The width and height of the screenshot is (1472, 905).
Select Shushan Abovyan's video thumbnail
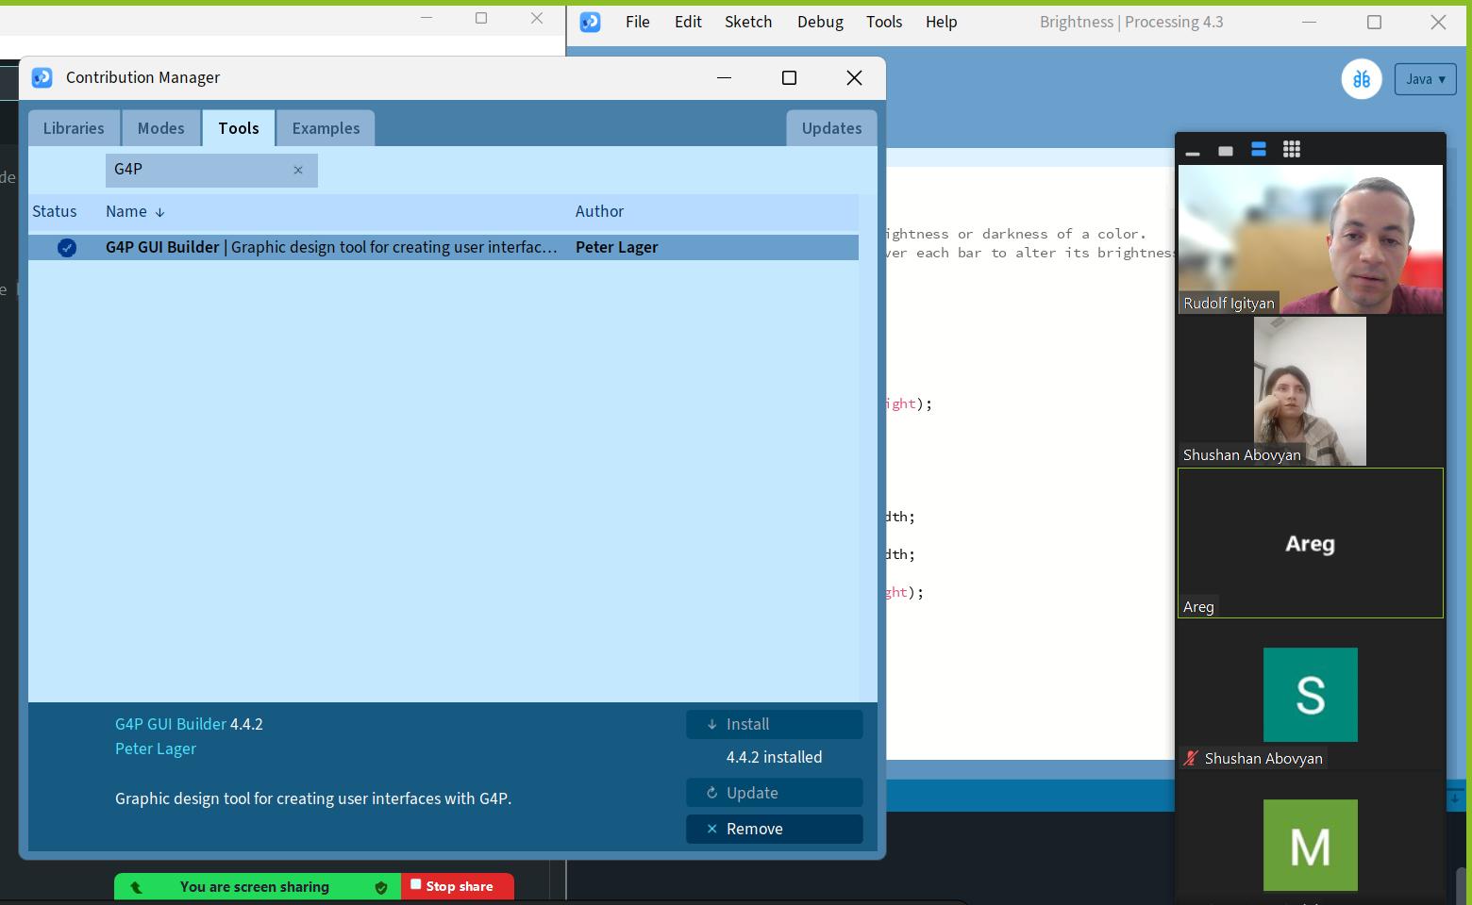pos(1310,391)
